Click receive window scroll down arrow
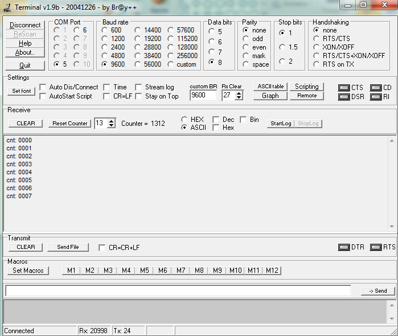Image resolution: width=398 pixels, height=336 pixels. [x=392, y=227]
